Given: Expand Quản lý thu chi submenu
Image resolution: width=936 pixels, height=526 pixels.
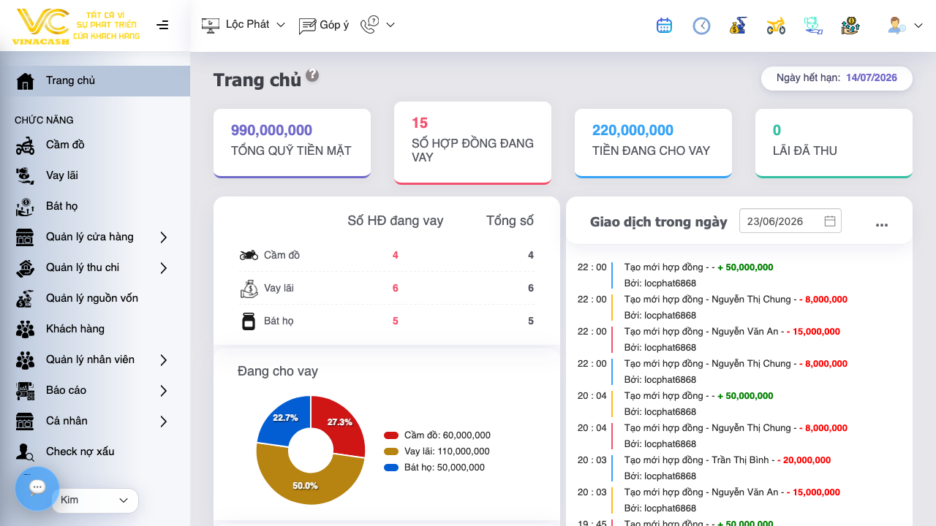Looking at the screenshot, I should coord(164,267).
